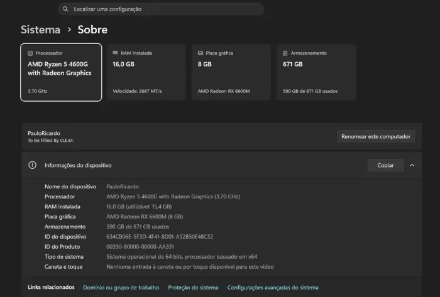This screenshot has width=440, height=297.
Task: Click the info circle icon beside Informações do dispositivo
Action: pyautogui.click(x=32, y=165)
